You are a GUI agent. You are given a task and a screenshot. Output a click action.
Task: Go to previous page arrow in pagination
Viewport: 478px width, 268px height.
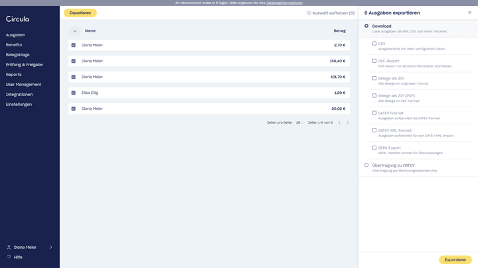339,122
